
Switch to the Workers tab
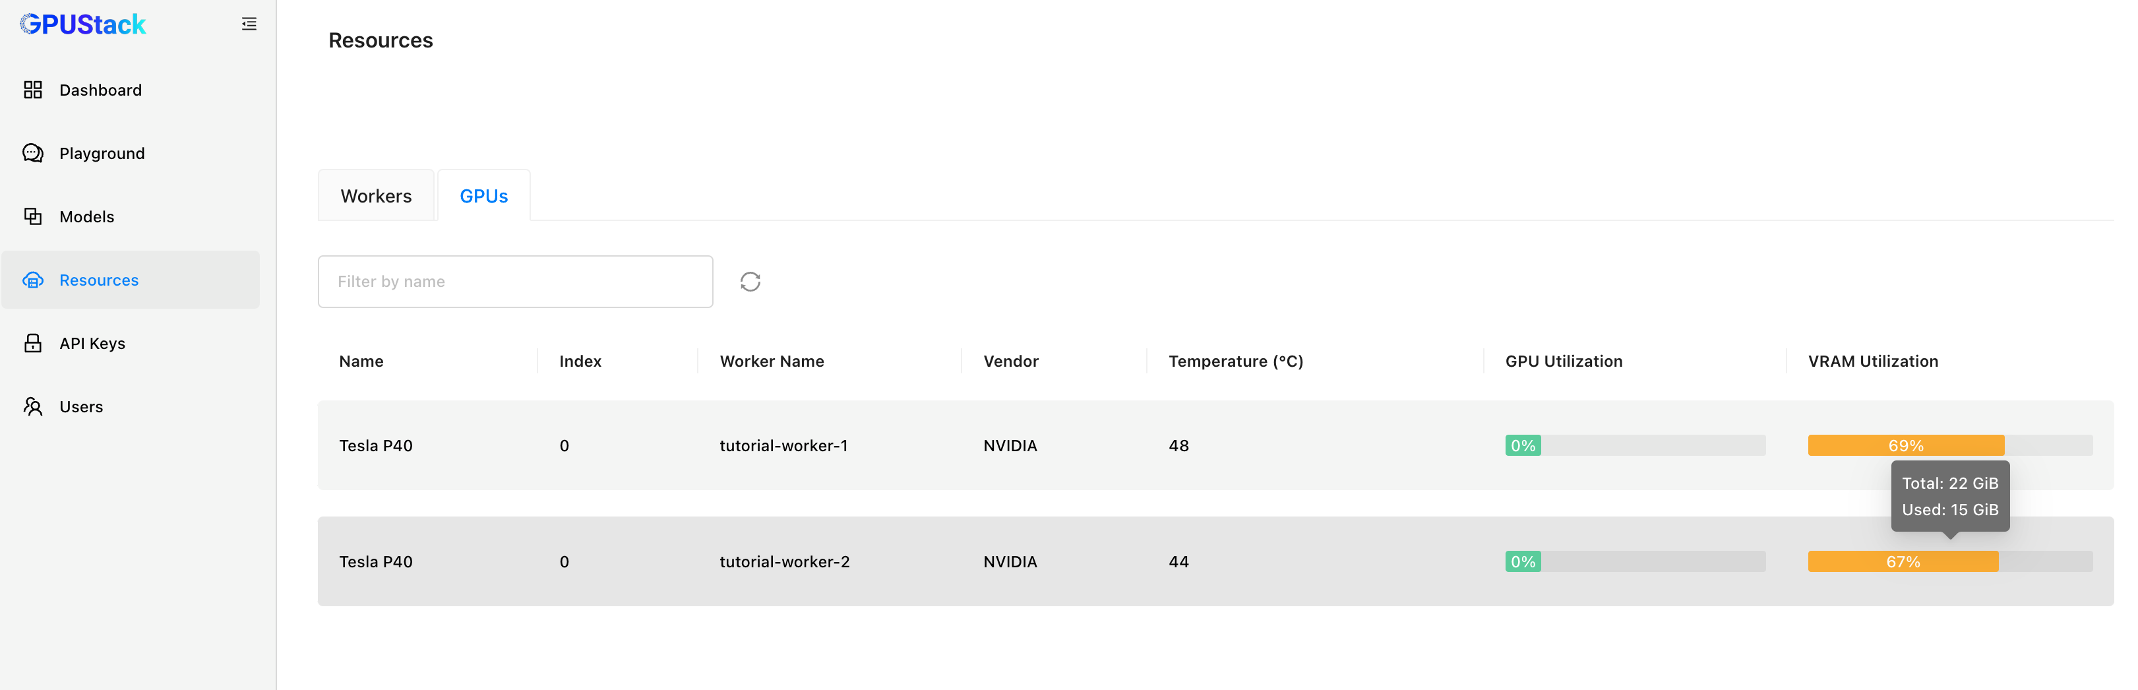pos(376,196)
